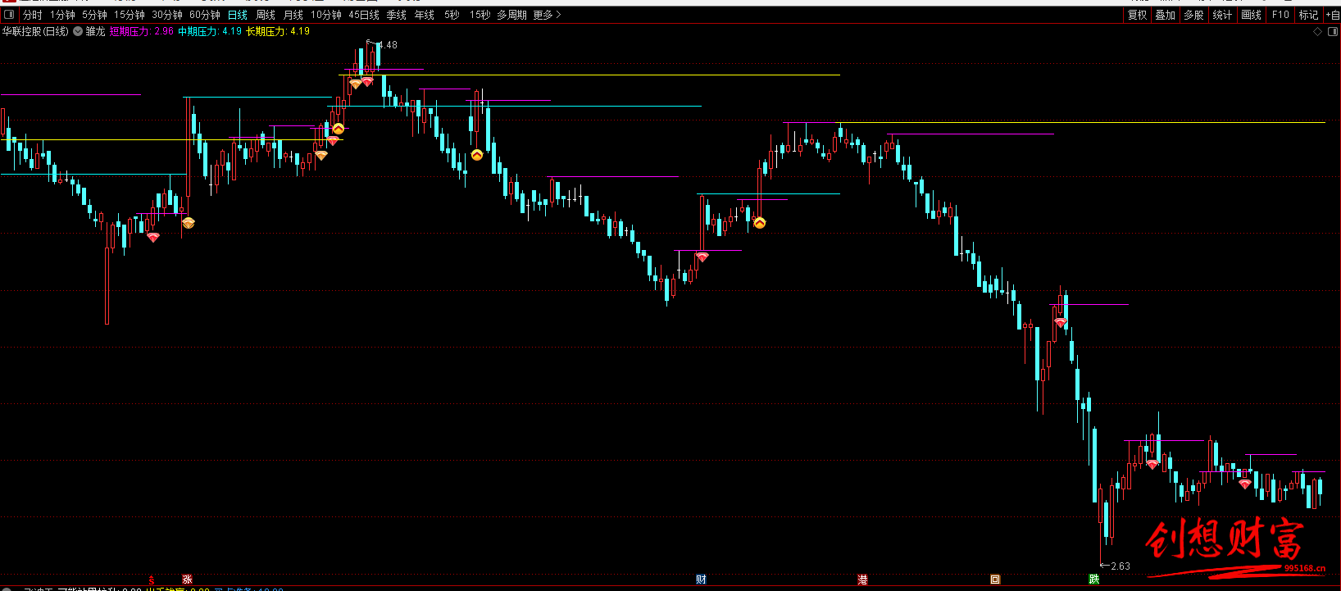Click the 华联控股(日线) stock title
The image size is (1341, 591).
(35, 31)
